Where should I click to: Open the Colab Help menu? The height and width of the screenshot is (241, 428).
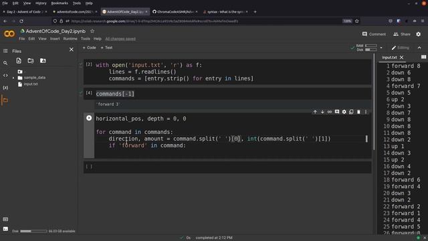(98, 39)
